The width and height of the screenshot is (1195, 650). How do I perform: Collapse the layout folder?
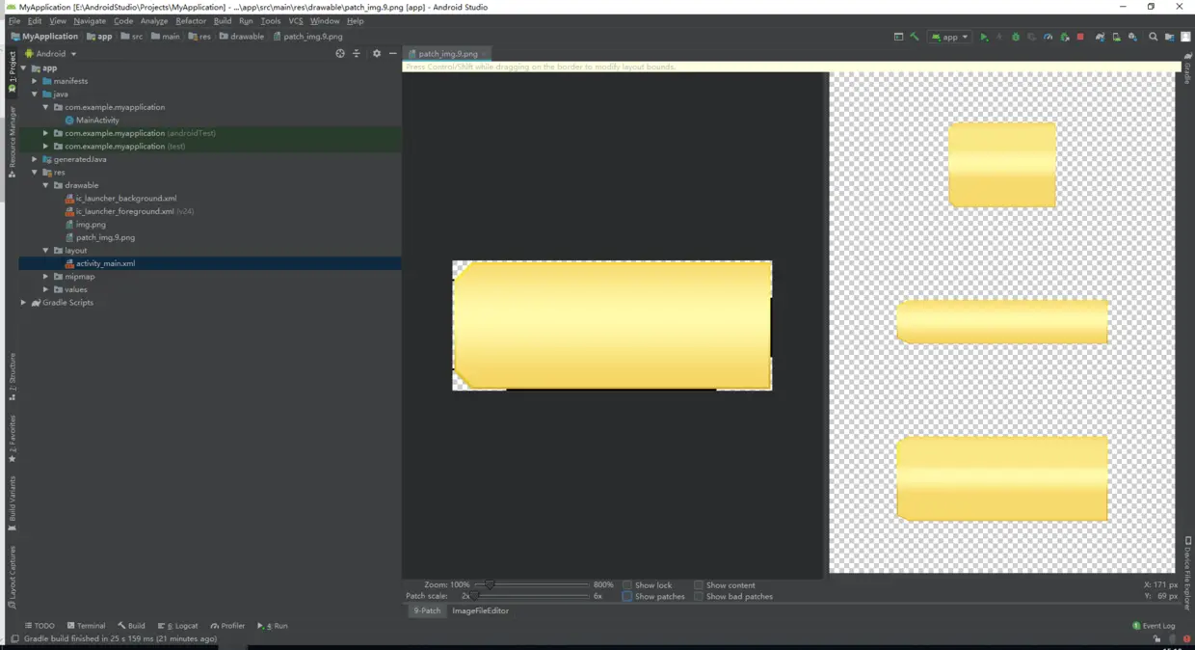click(45, 250)
